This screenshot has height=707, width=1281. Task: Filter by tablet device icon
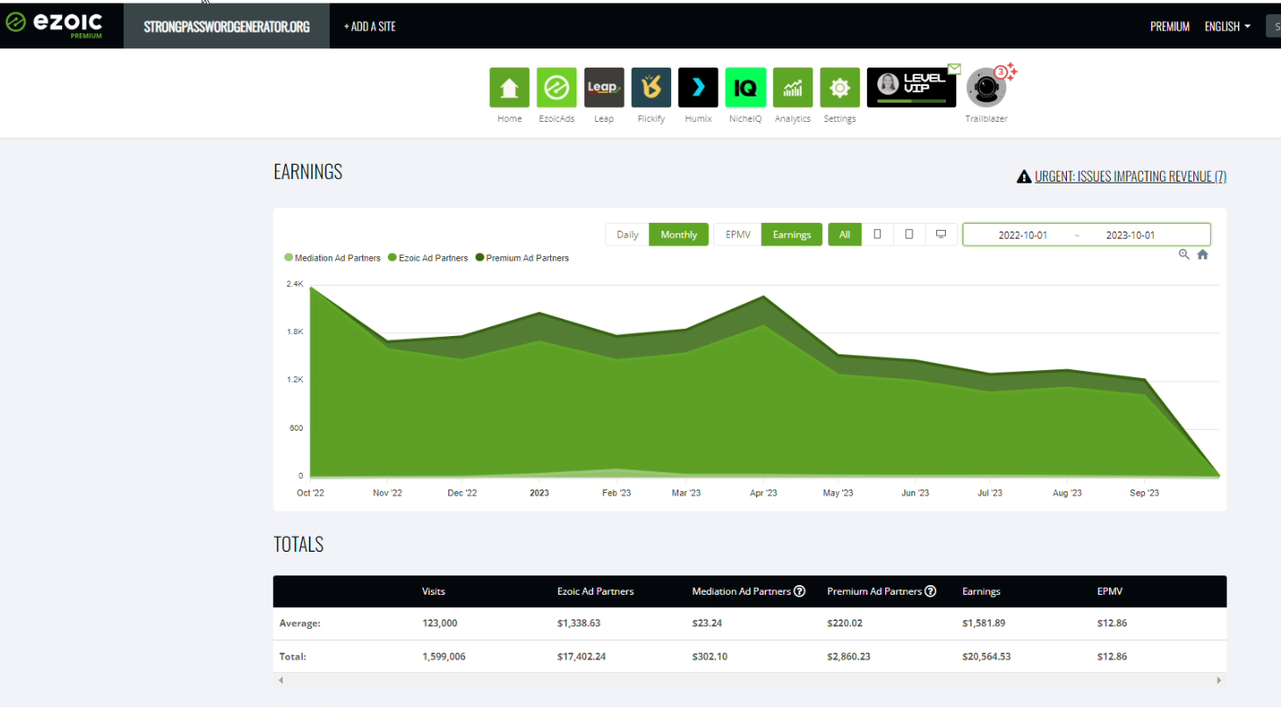909,234
